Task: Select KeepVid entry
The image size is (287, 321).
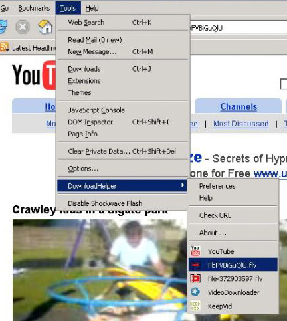Action: pos(233,306)
